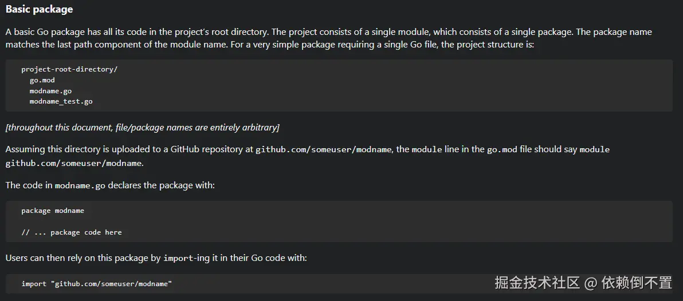Click the "掘金技术社区 @ 依赖倒不置" watermark
Viewport: 683px width, 301px height.
pyautogui.click(x=583, y=283)
